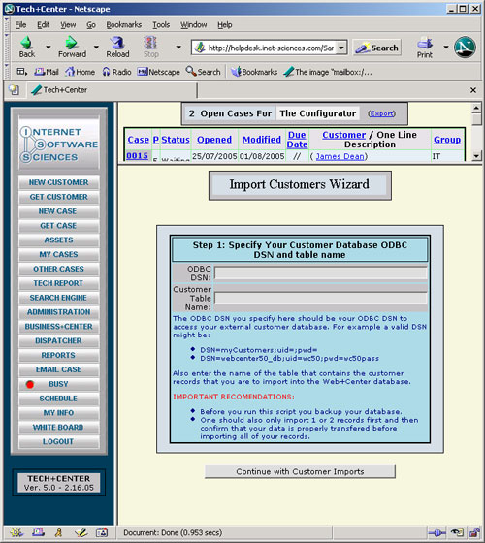Sort cases by Status column
Viewport: 485px width, 543px height.
coord(176,140)
